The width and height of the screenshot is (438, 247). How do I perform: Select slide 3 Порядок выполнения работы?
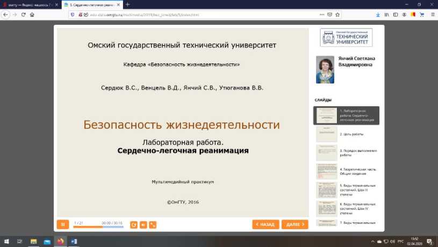(x=346, y=153)
